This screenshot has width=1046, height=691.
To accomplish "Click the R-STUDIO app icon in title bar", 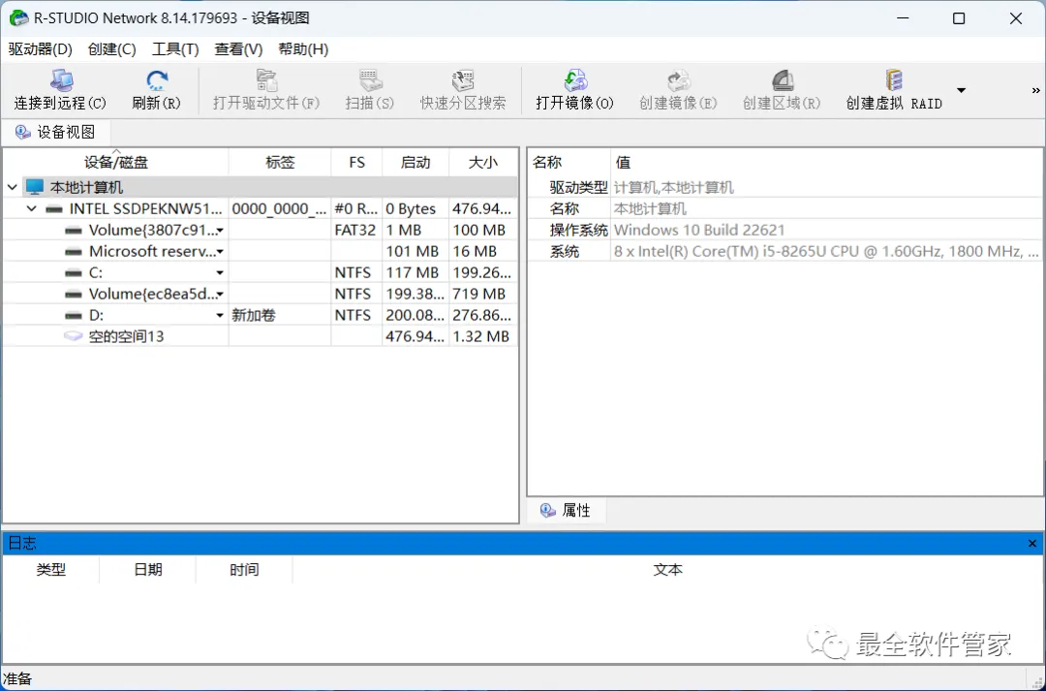I will (18, 18).
